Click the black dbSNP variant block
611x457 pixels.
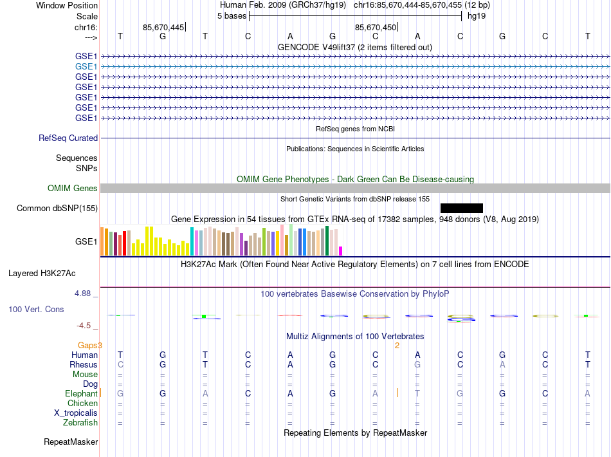(462, 208)
